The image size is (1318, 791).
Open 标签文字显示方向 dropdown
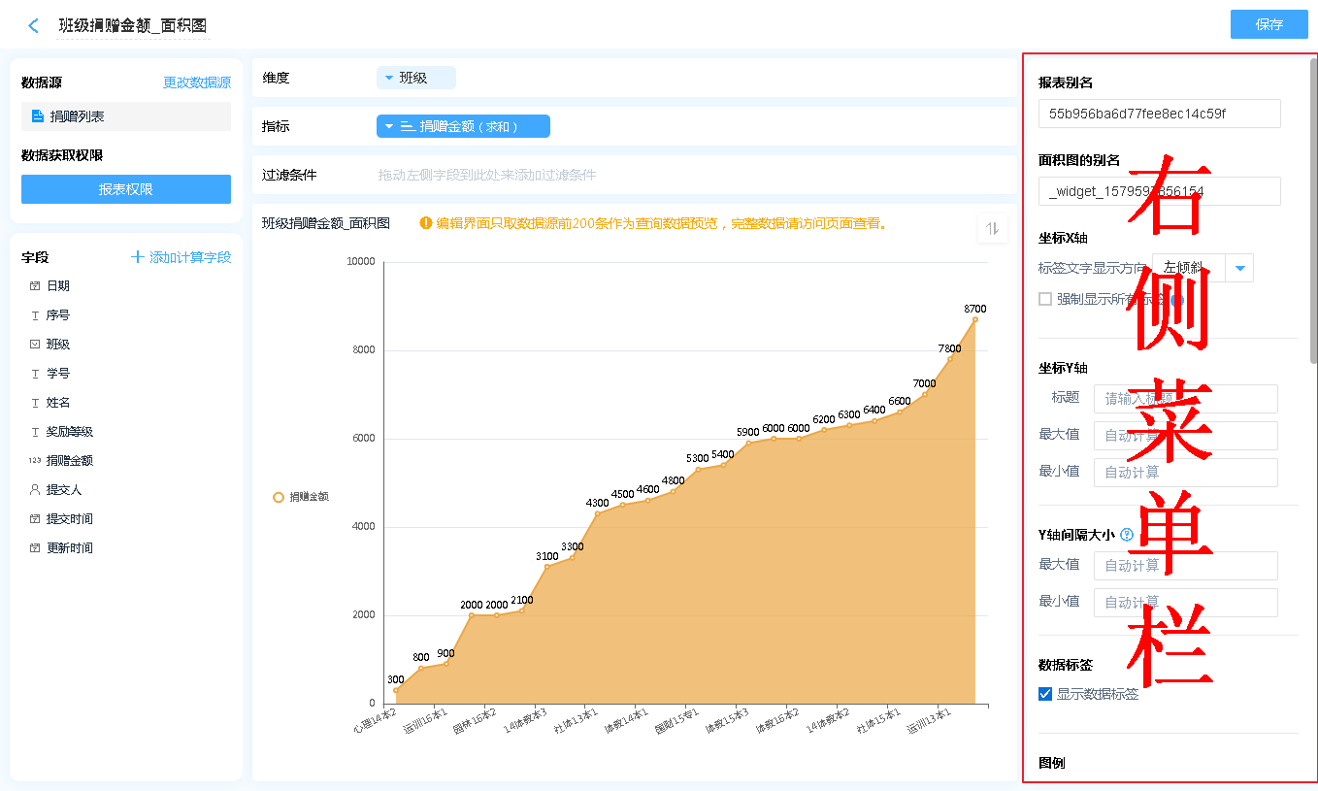[1239, 268]
